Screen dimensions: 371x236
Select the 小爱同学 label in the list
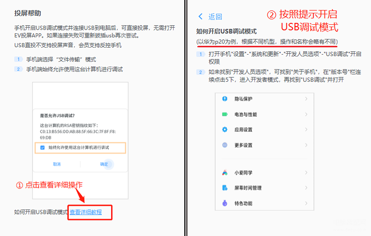pos(244,173)
